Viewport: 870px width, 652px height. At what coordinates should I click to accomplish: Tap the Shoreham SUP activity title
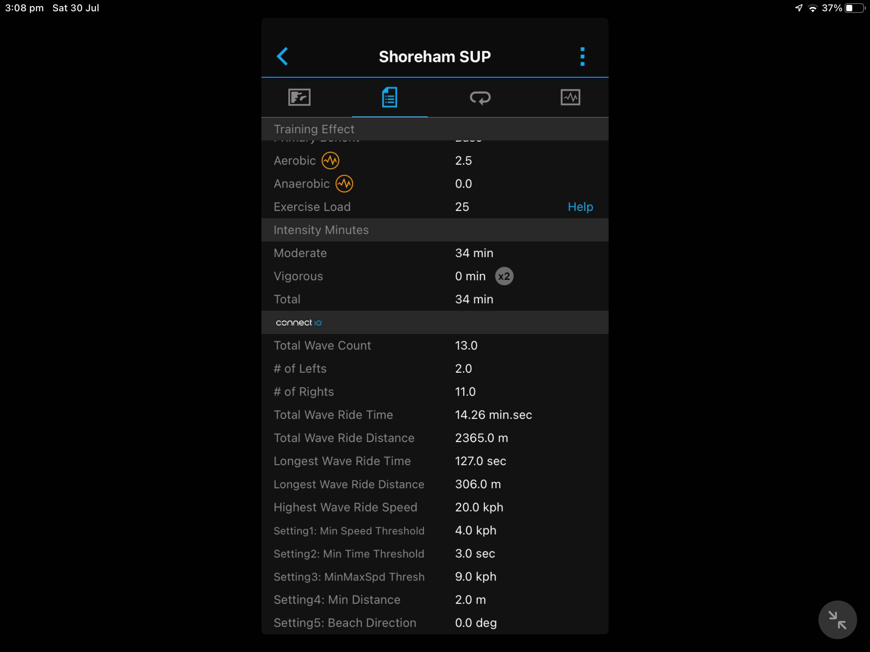point(434,57)
